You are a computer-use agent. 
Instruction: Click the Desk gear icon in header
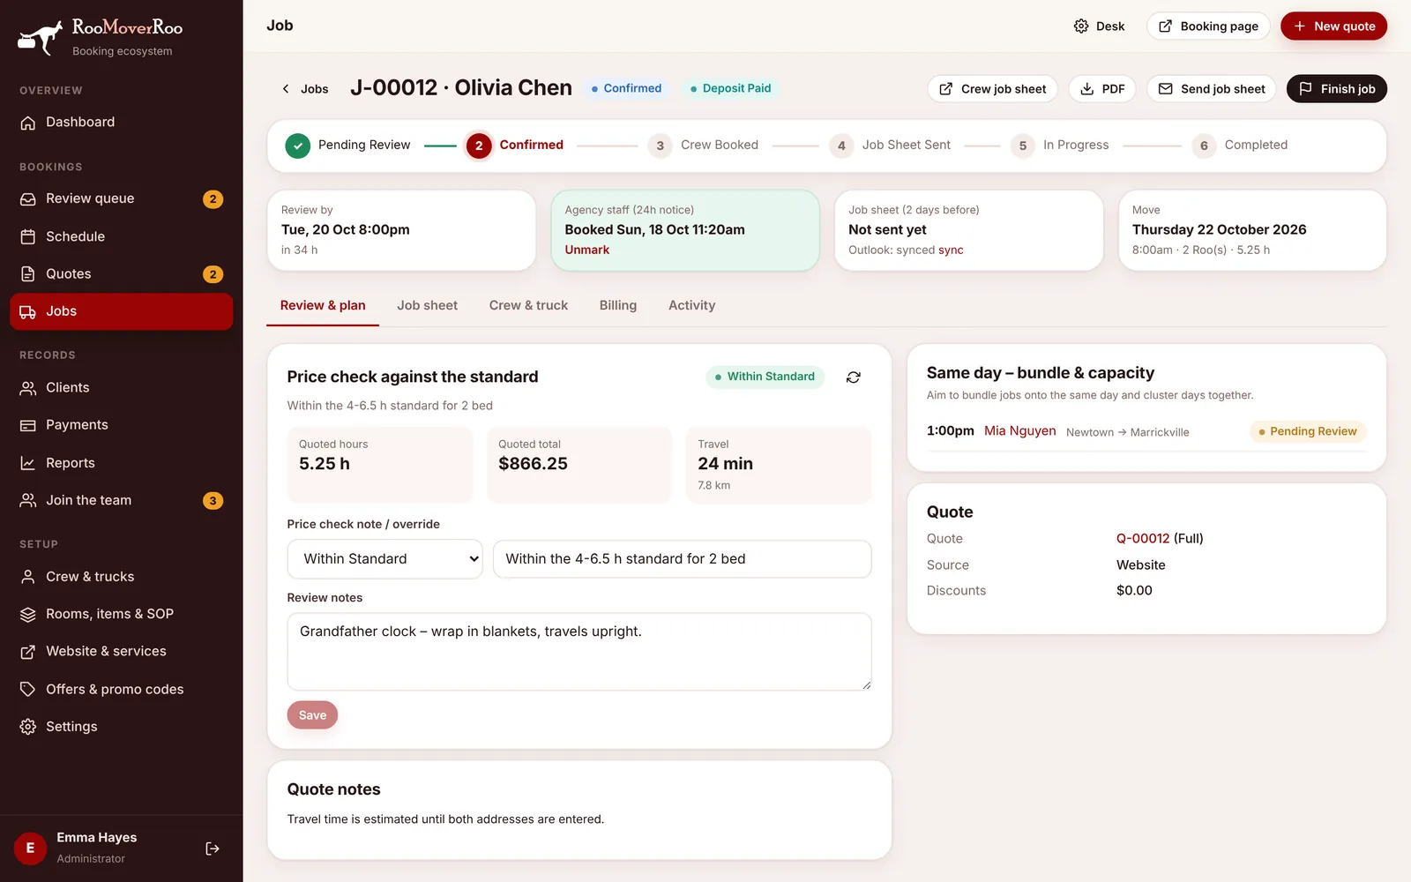click(1081, 26)
